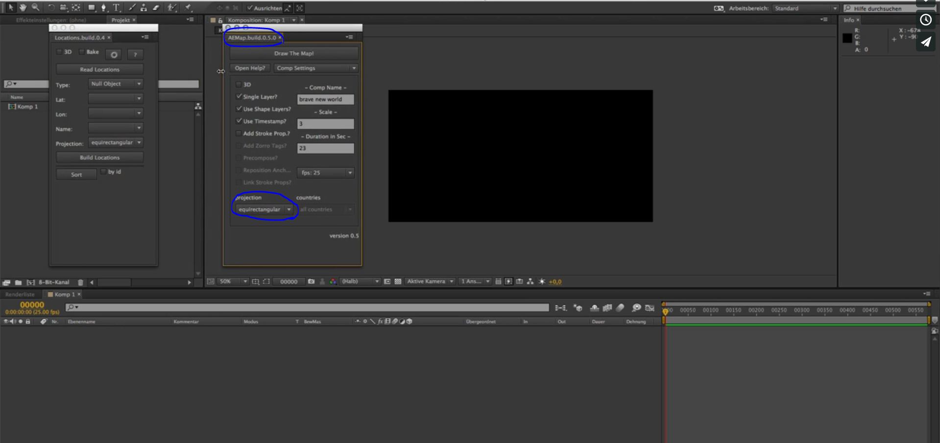
Task: Click the trash delete icon in Project panel
Action: pos(81,283)
